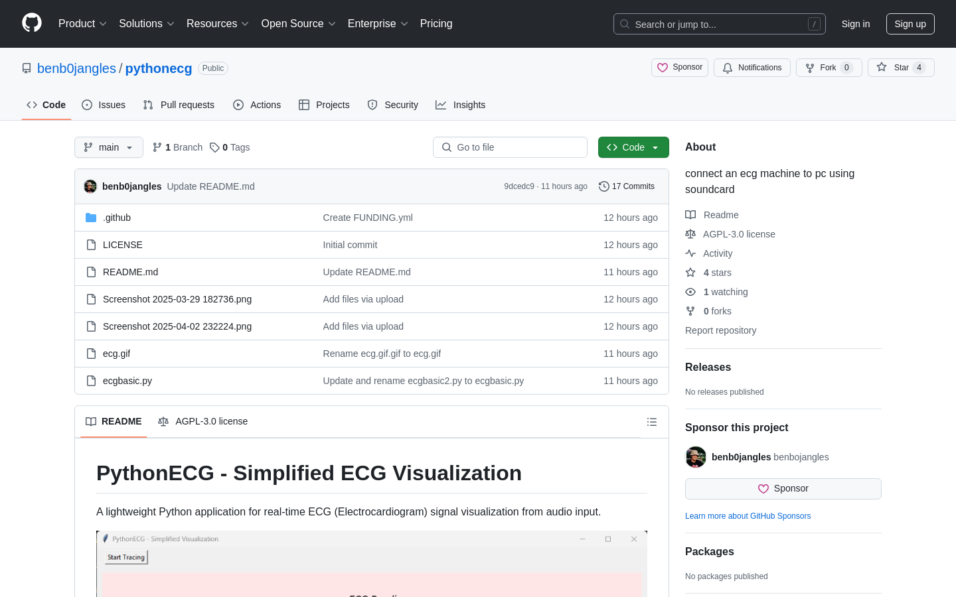Image resolution: width=956 pixels, height=597 pixels.
Task: Switch to the Actions tab
Action: [257, 105]
